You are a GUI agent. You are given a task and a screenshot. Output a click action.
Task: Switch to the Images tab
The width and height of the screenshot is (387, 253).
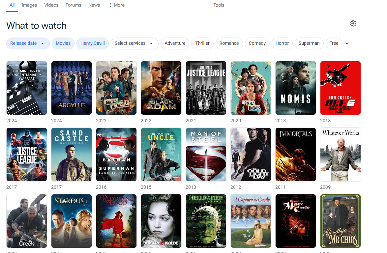[x=29, y=5]
